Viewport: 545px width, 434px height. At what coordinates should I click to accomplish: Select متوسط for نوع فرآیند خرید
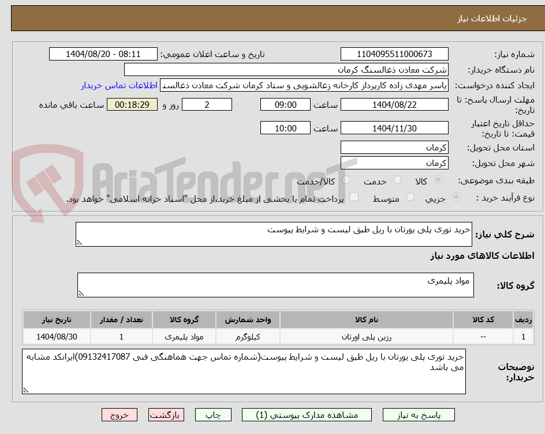click(410, 196)
